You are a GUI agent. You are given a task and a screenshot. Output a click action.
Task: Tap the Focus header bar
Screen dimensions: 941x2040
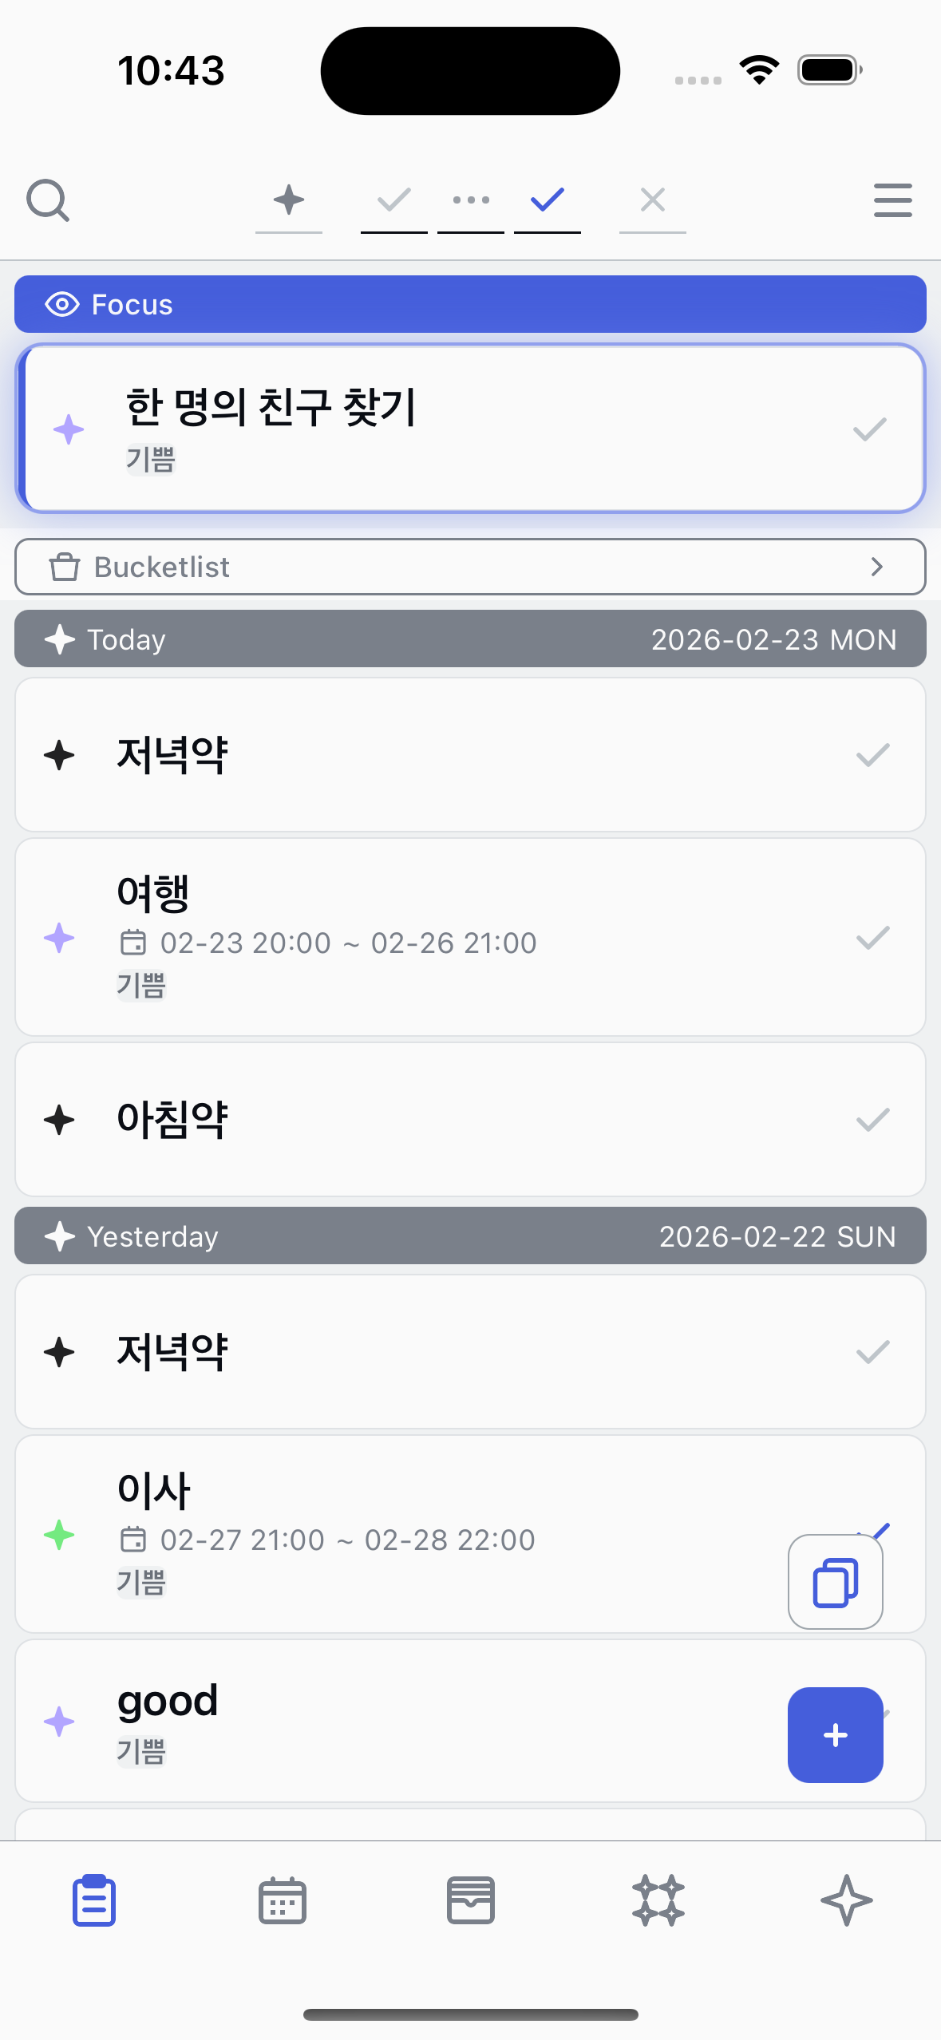[470, 304]
